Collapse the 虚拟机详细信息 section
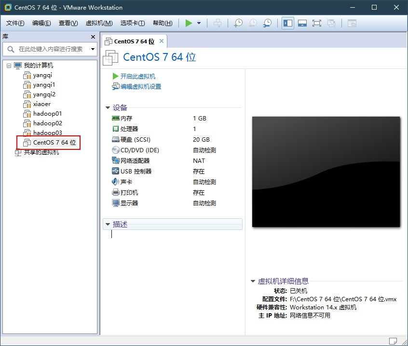Screen dimensions: 408x346 click(253, 281)
